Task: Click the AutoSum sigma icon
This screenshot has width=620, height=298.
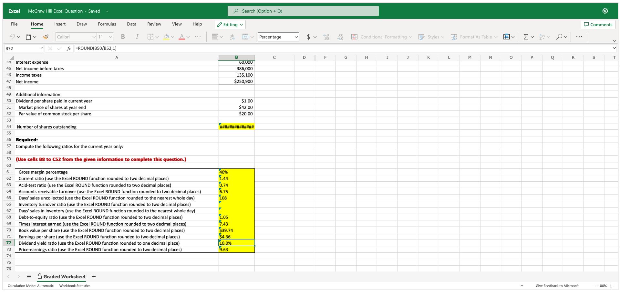Action: point(526,37)
